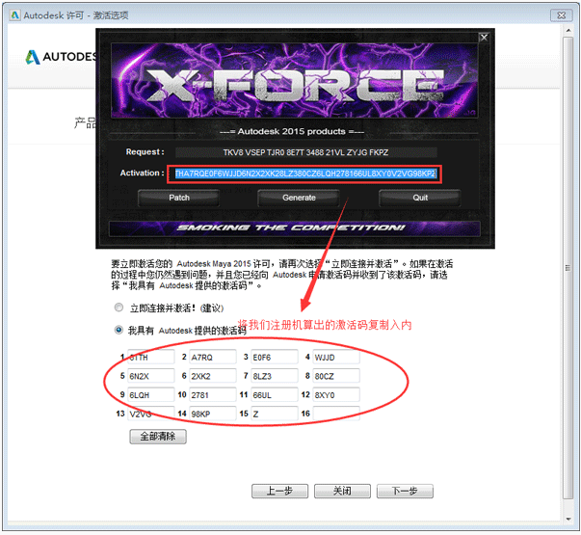Click activation box 11 containing 66UL
Viewport: 581px width, 535px height.
(x=275, y=395)
